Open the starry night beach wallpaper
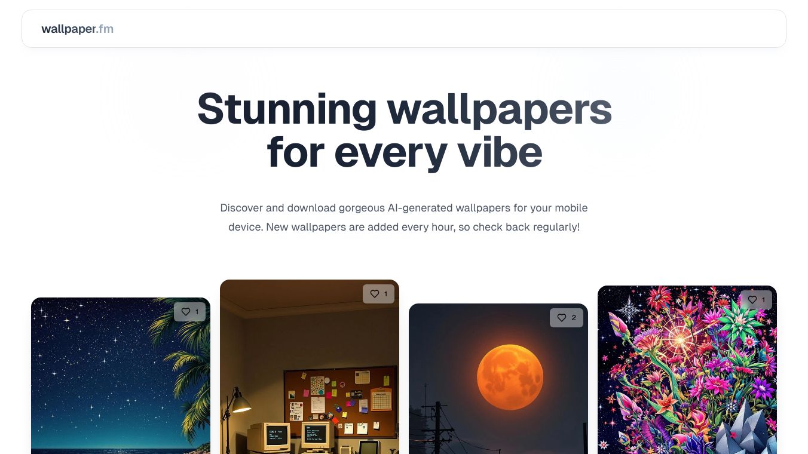The image size is (808, 454). coord(121,376)
